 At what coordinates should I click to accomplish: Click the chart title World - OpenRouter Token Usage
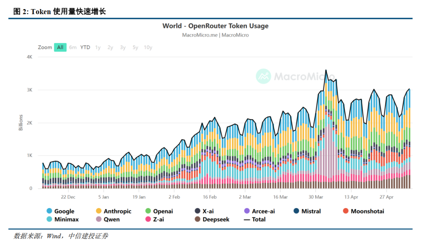pos(216,26)
